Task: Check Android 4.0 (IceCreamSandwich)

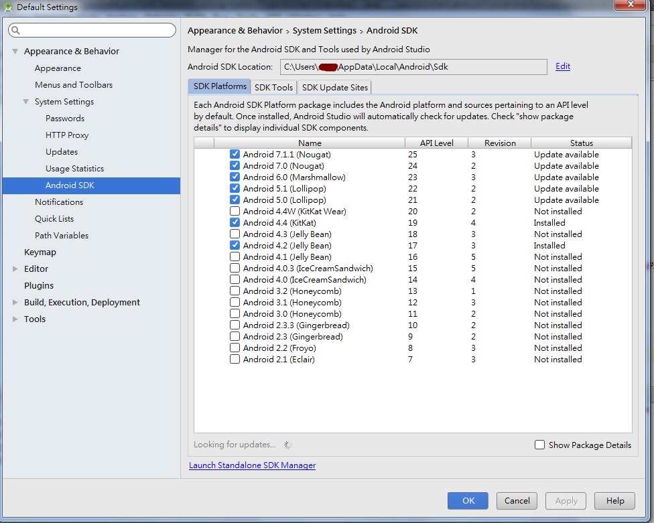Action: pyautogui.click(x=235, y=279)
